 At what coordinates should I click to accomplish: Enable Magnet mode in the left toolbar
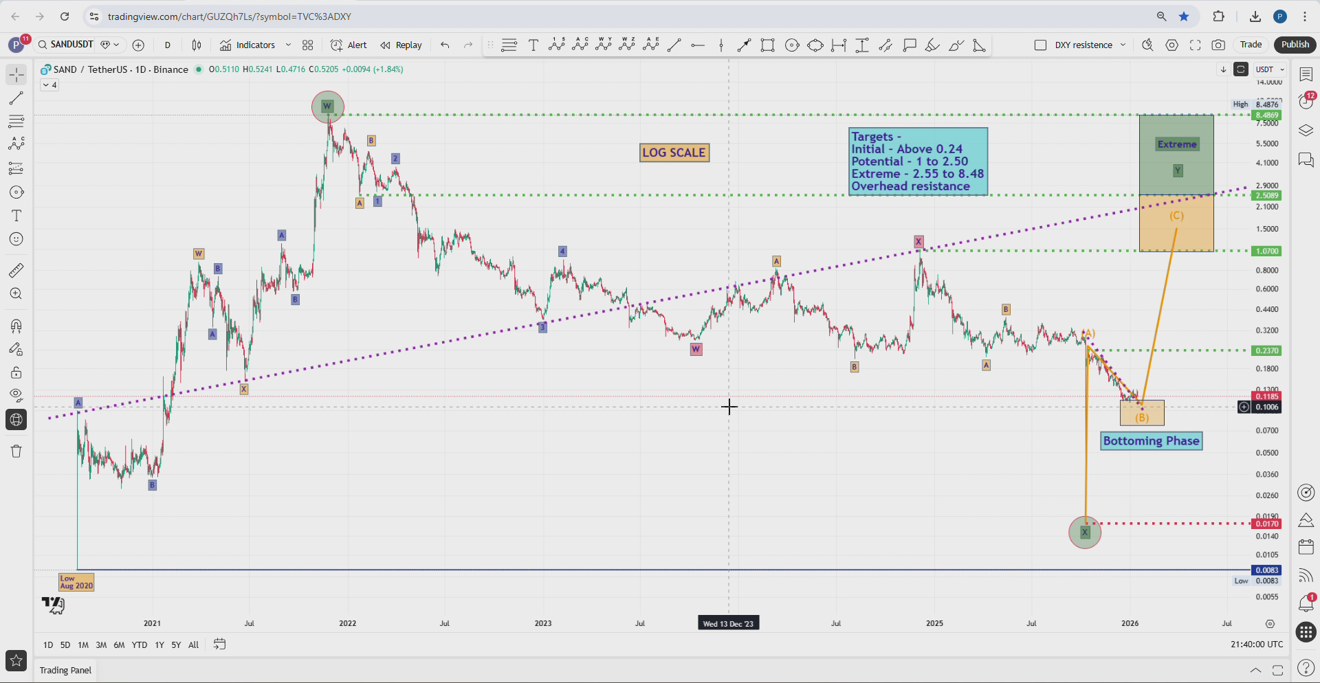(x=15, y=326)
